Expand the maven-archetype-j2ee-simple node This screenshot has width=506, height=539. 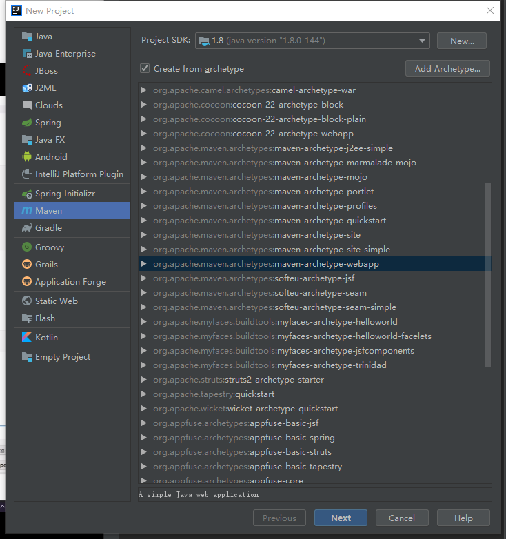click(x=144, y=148)
